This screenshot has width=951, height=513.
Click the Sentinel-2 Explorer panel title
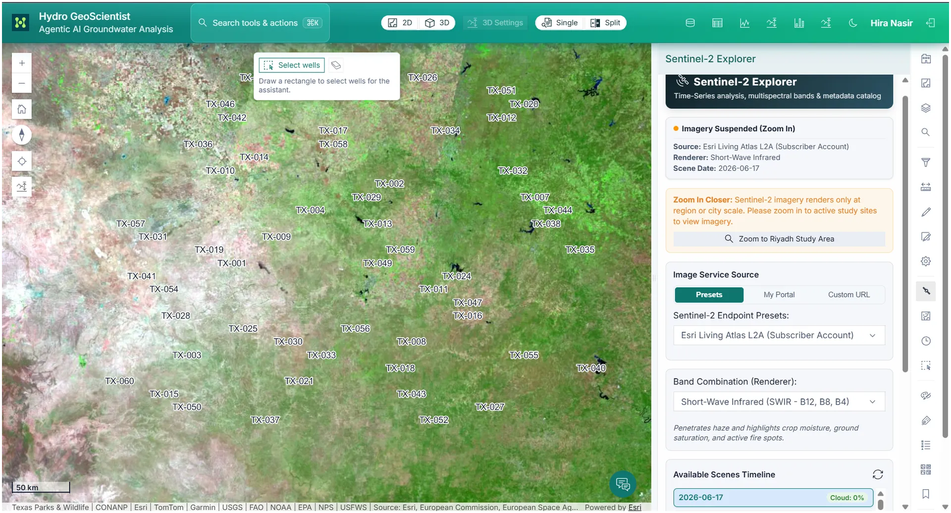pyautogui.click(x=710, y=58)
